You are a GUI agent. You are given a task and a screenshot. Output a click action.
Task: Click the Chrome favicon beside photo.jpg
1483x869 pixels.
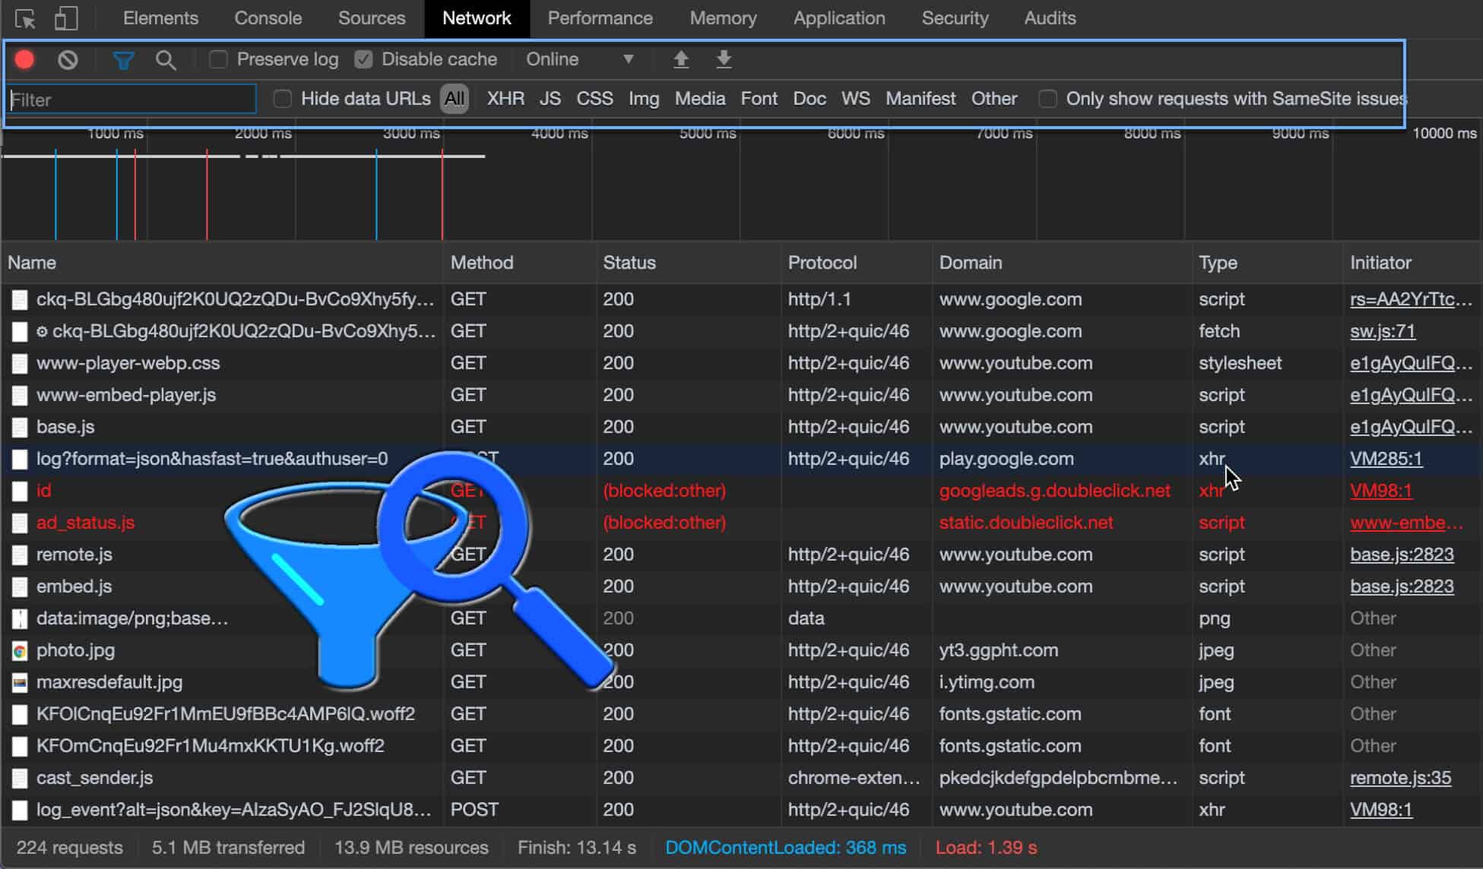click(x=19, y=650)
